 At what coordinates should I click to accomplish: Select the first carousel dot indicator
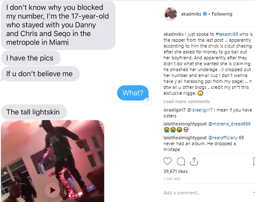coord(70,196)
